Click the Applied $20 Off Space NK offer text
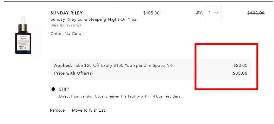Image resolution: width=274 pixels, height=124 pixels. tap(113, 66)
